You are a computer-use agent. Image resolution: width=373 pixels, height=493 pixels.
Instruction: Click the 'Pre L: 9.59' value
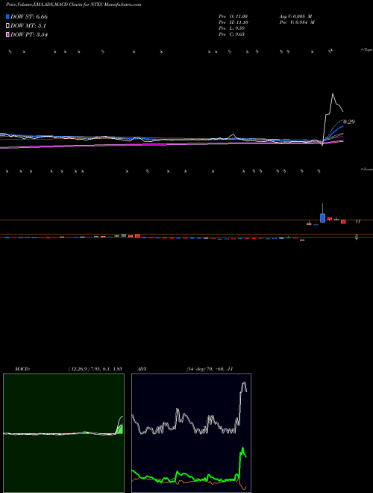click(232, 28)
